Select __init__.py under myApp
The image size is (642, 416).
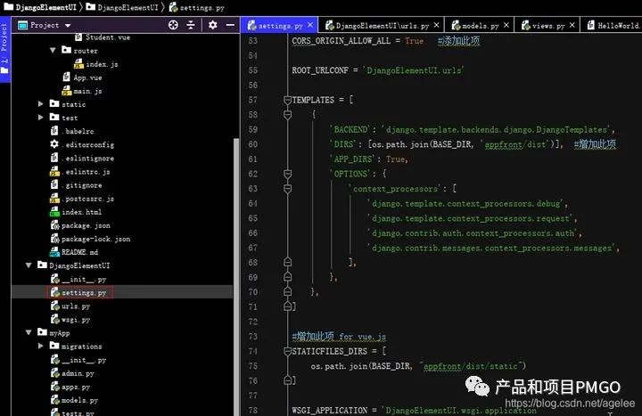pyautogui.click(x=78, y=360)
